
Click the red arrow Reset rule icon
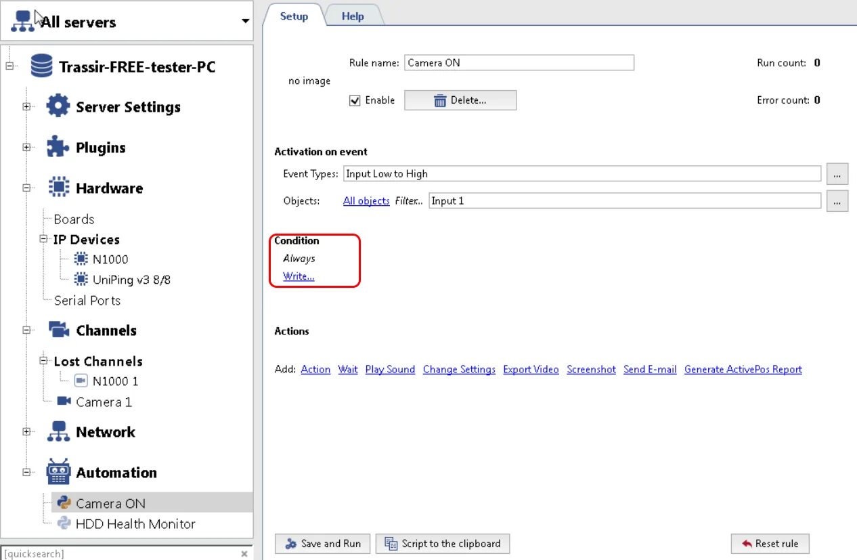coord(747,544)
